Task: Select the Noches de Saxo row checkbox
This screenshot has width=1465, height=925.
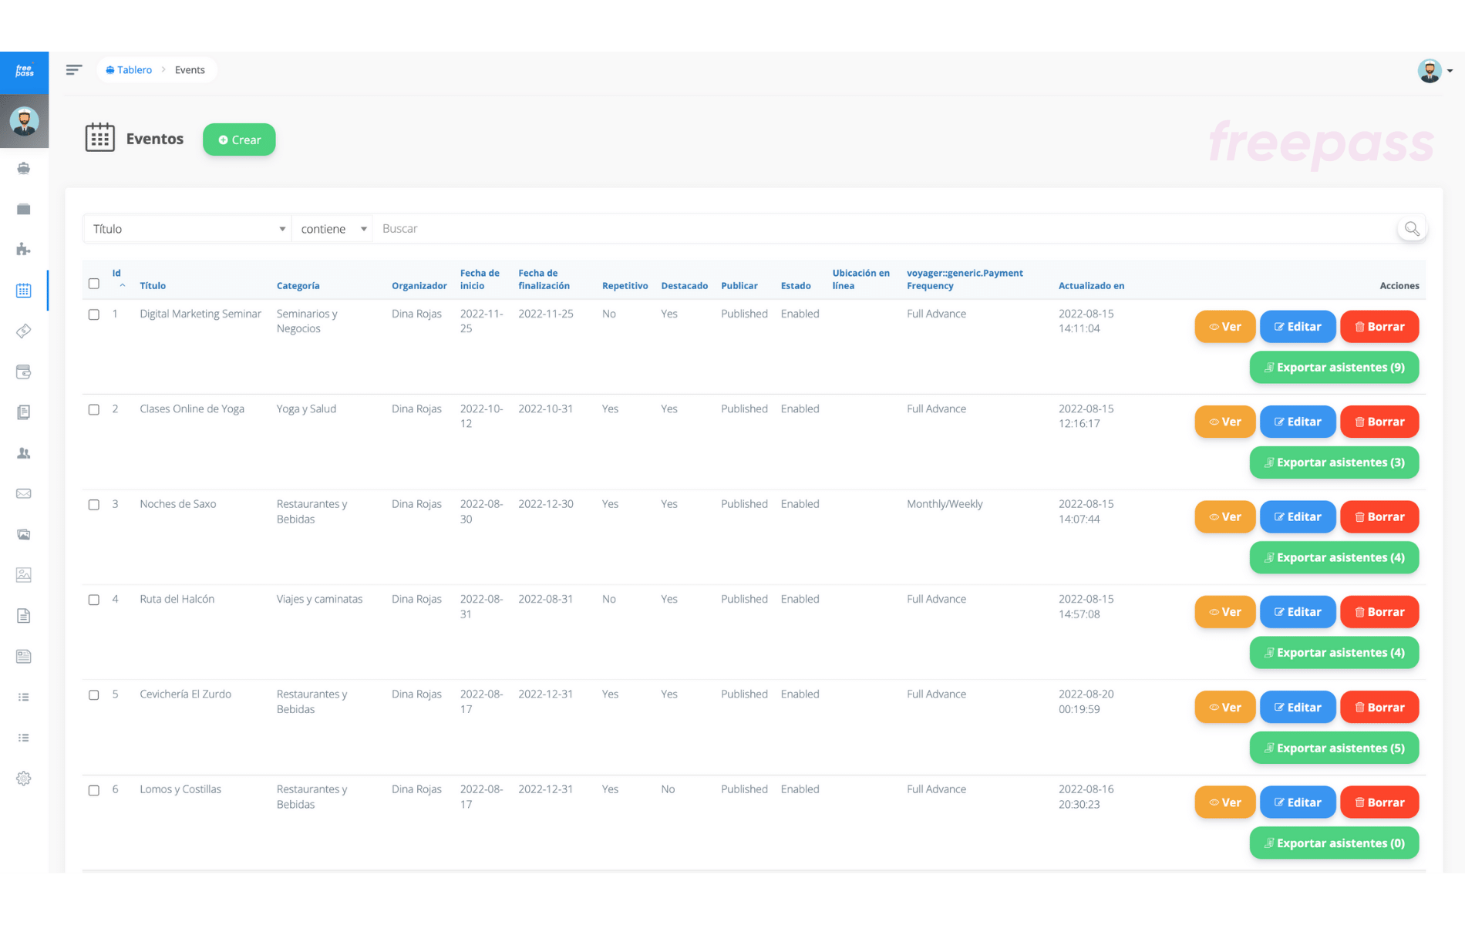Action: click(94, 505)
